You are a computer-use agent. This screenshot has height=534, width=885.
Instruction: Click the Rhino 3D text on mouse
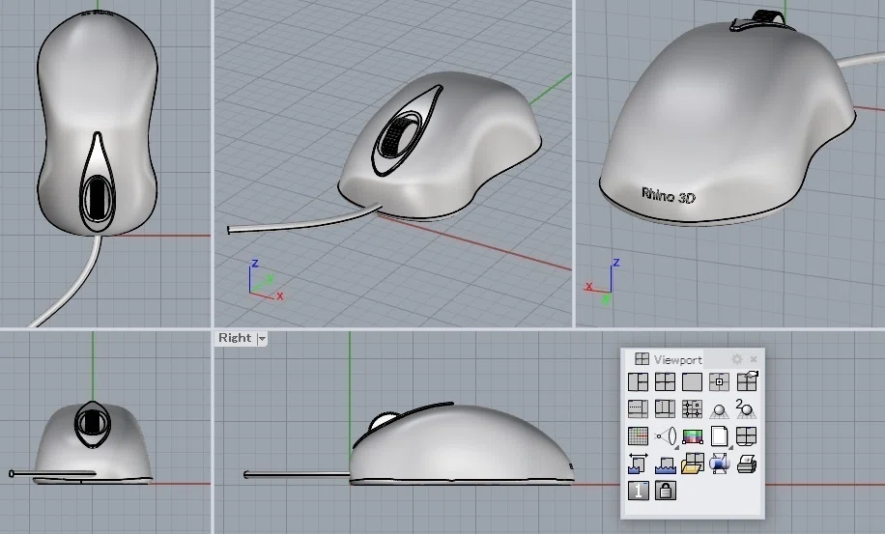click(x=669, y=196)
